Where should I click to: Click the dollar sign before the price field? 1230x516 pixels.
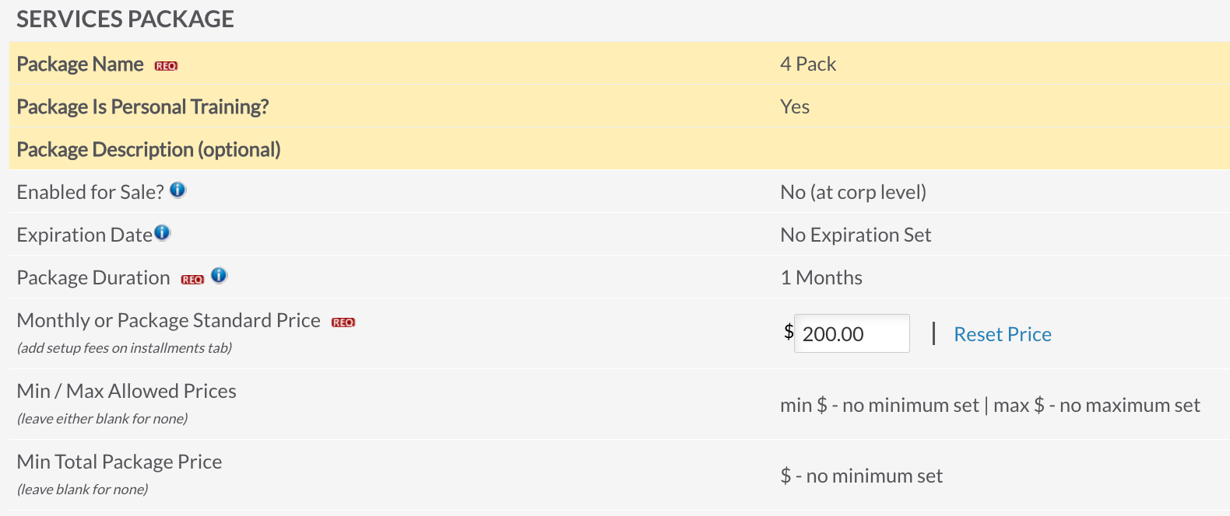pyautogui.click(x=788, y=333)
